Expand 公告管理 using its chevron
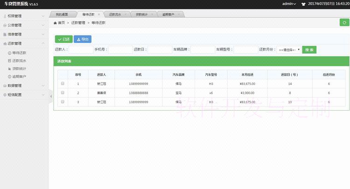This screenshot has height=189, width=350. tap(43, 25)
